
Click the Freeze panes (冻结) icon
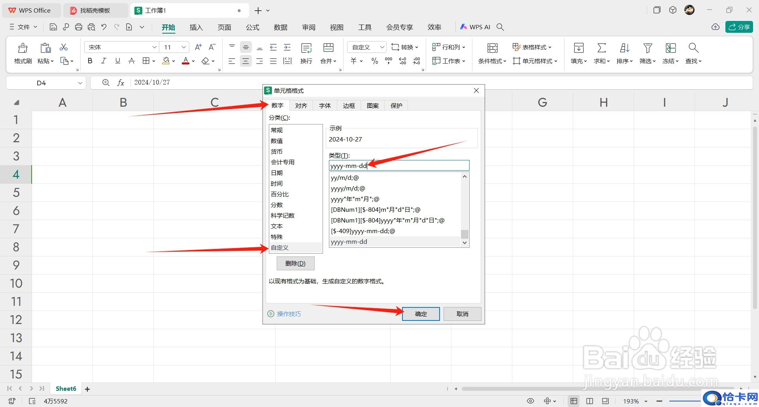coord(670,48)
